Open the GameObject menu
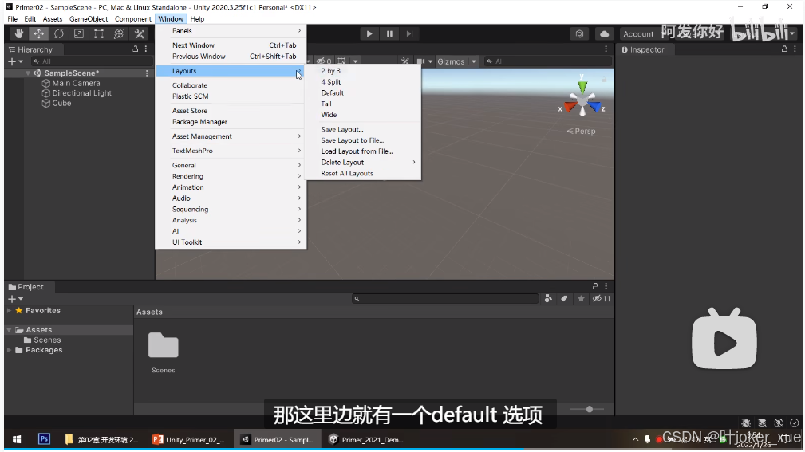The height and width of the screenshot is (452, 805). [x=89, y=19]
